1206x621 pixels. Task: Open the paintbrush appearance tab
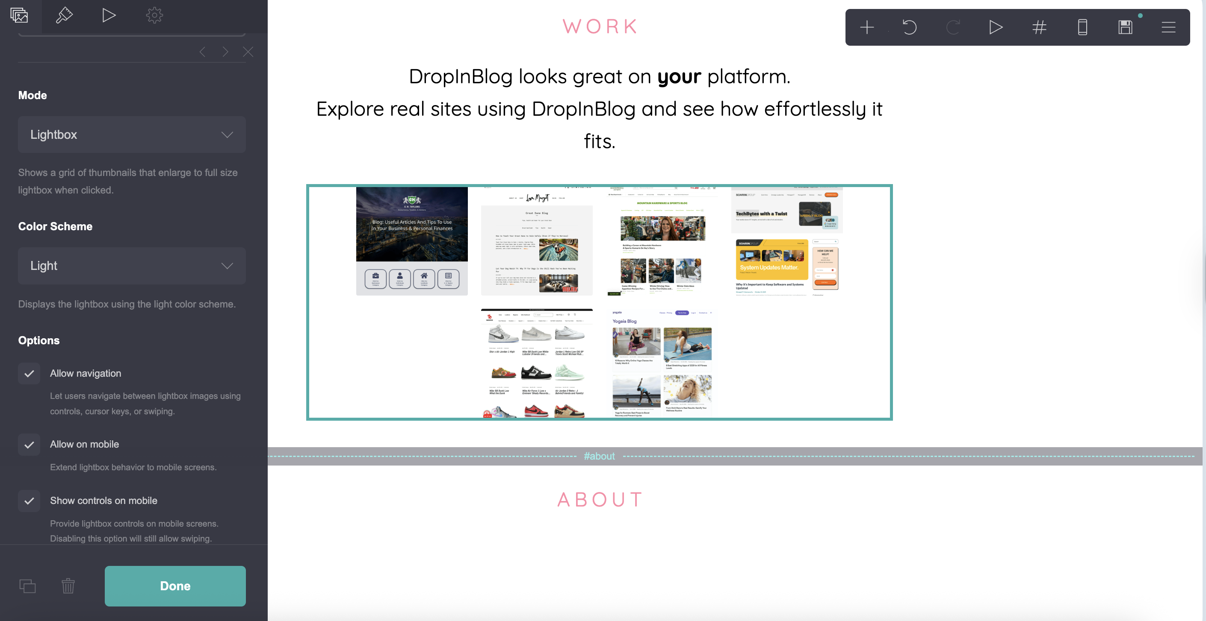(64, 15)
